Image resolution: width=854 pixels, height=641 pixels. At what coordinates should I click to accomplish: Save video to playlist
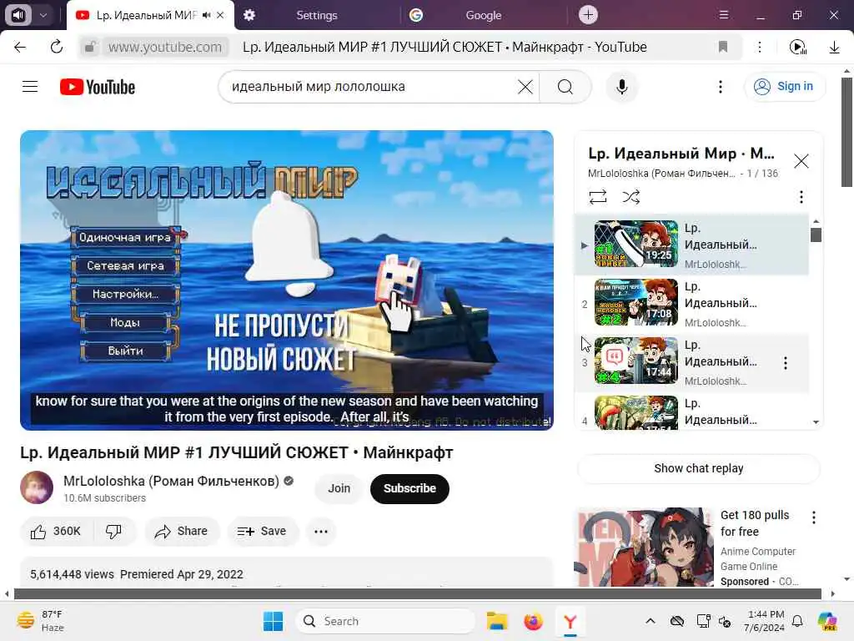263,532
